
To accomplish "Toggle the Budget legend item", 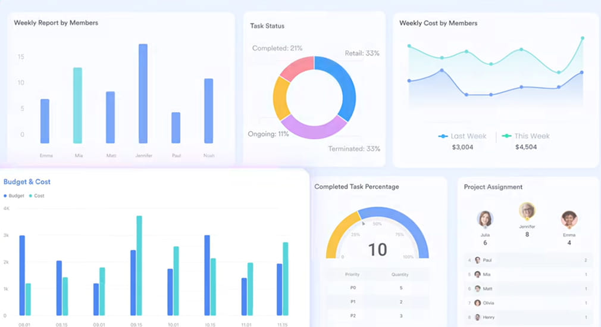I will [15, 196].
